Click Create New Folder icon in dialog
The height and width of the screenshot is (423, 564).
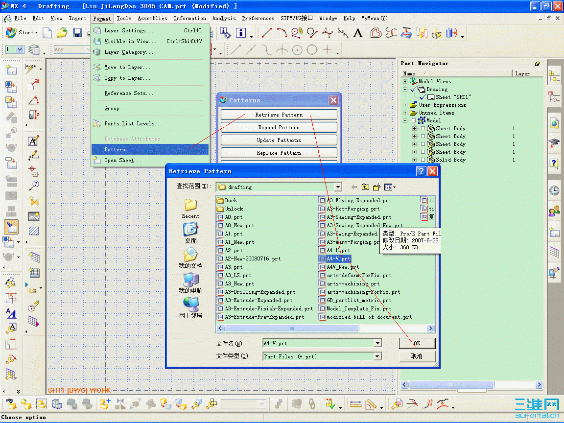pos(376,187)
